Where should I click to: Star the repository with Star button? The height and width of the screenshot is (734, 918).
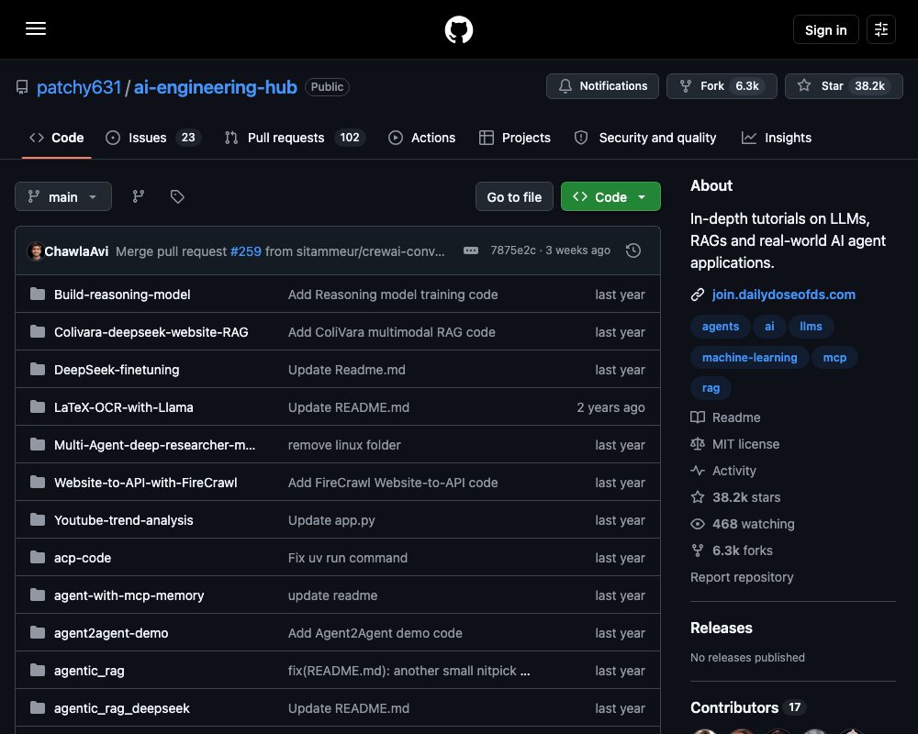(844, 86)
